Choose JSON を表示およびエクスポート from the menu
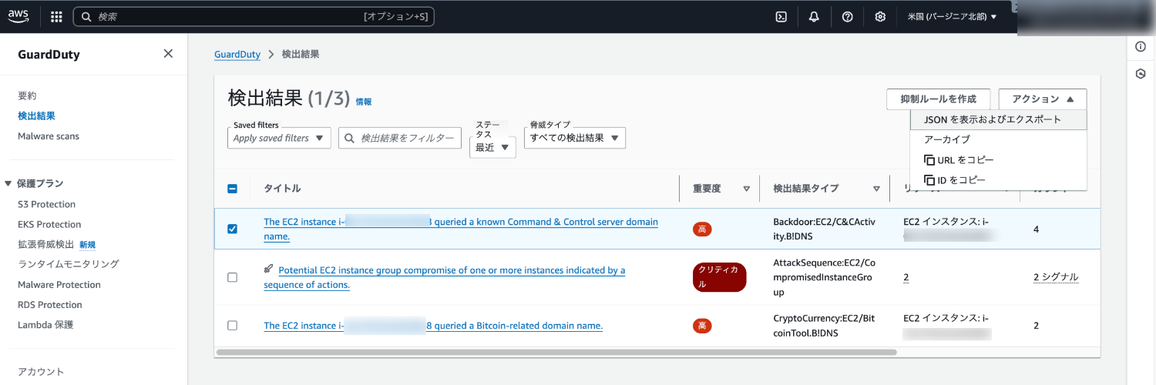1156x385 pixels. [x=992, y=120]
